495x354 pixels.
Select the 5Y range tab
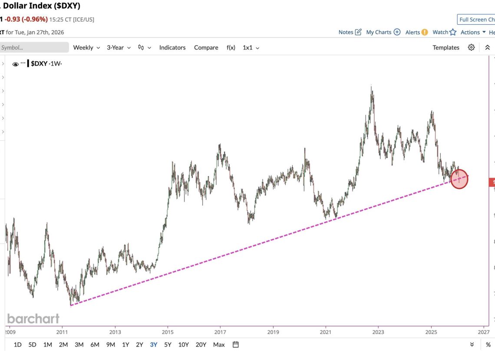coord(168,344)
